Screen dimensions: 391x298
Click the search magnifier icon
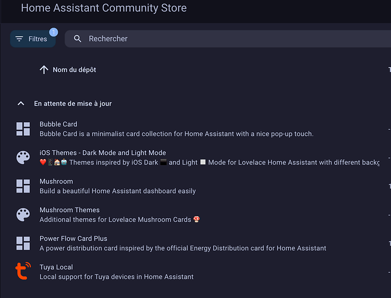pyautogui.click(x=77, y=39)
